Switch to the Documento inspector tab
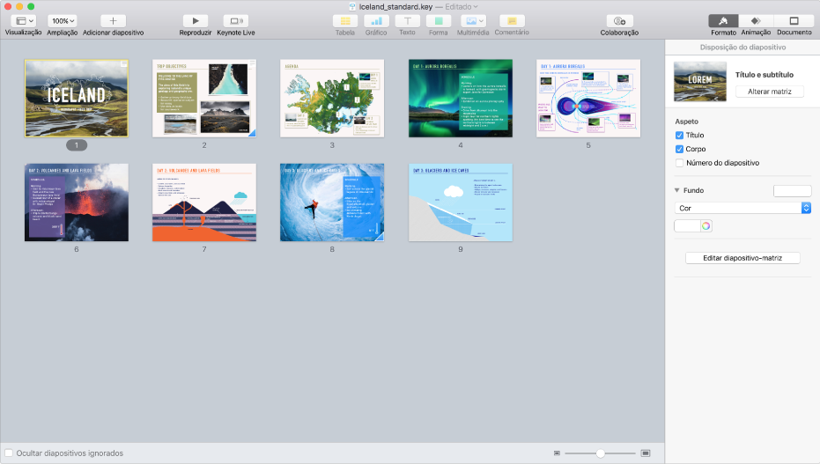This screenshot has width=820, height=464. [x=794, y=21]
